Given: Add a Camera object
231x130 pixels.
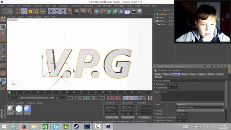Looking at the screenshot, I should pyautogui.click(x=134, y=11).
